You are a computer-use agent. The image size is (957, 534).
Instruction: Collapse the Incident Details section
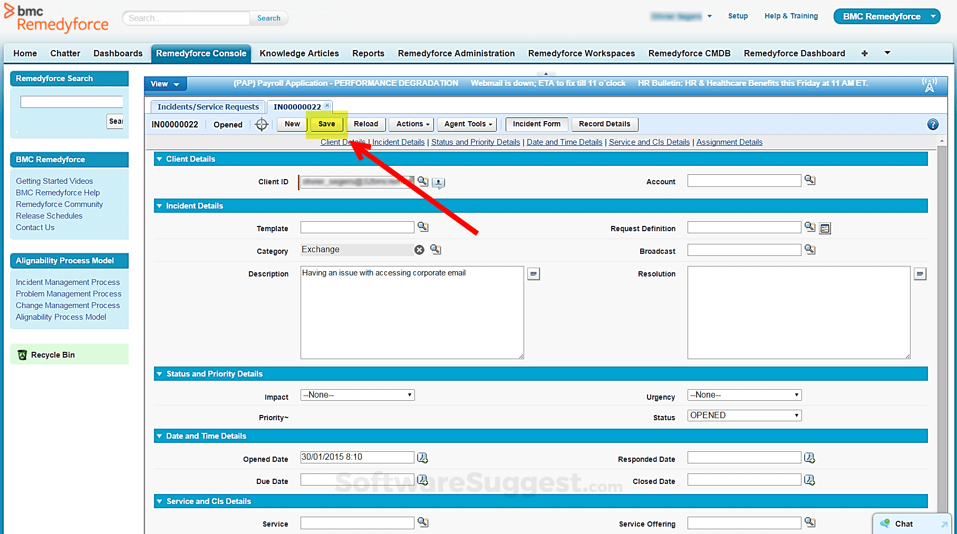[x=159, y=206]
